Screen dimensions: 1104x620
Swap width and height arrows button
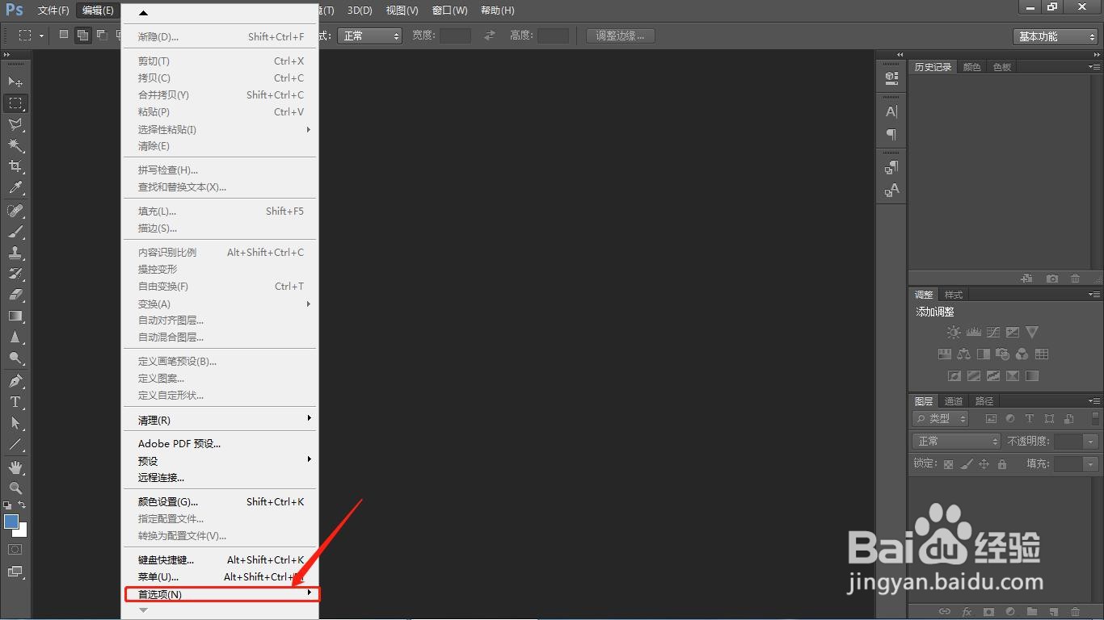point(490,36)
